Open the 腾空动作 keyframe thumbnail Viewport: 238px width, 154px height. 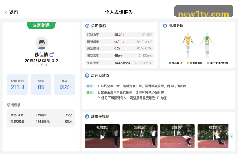(213, 136)
